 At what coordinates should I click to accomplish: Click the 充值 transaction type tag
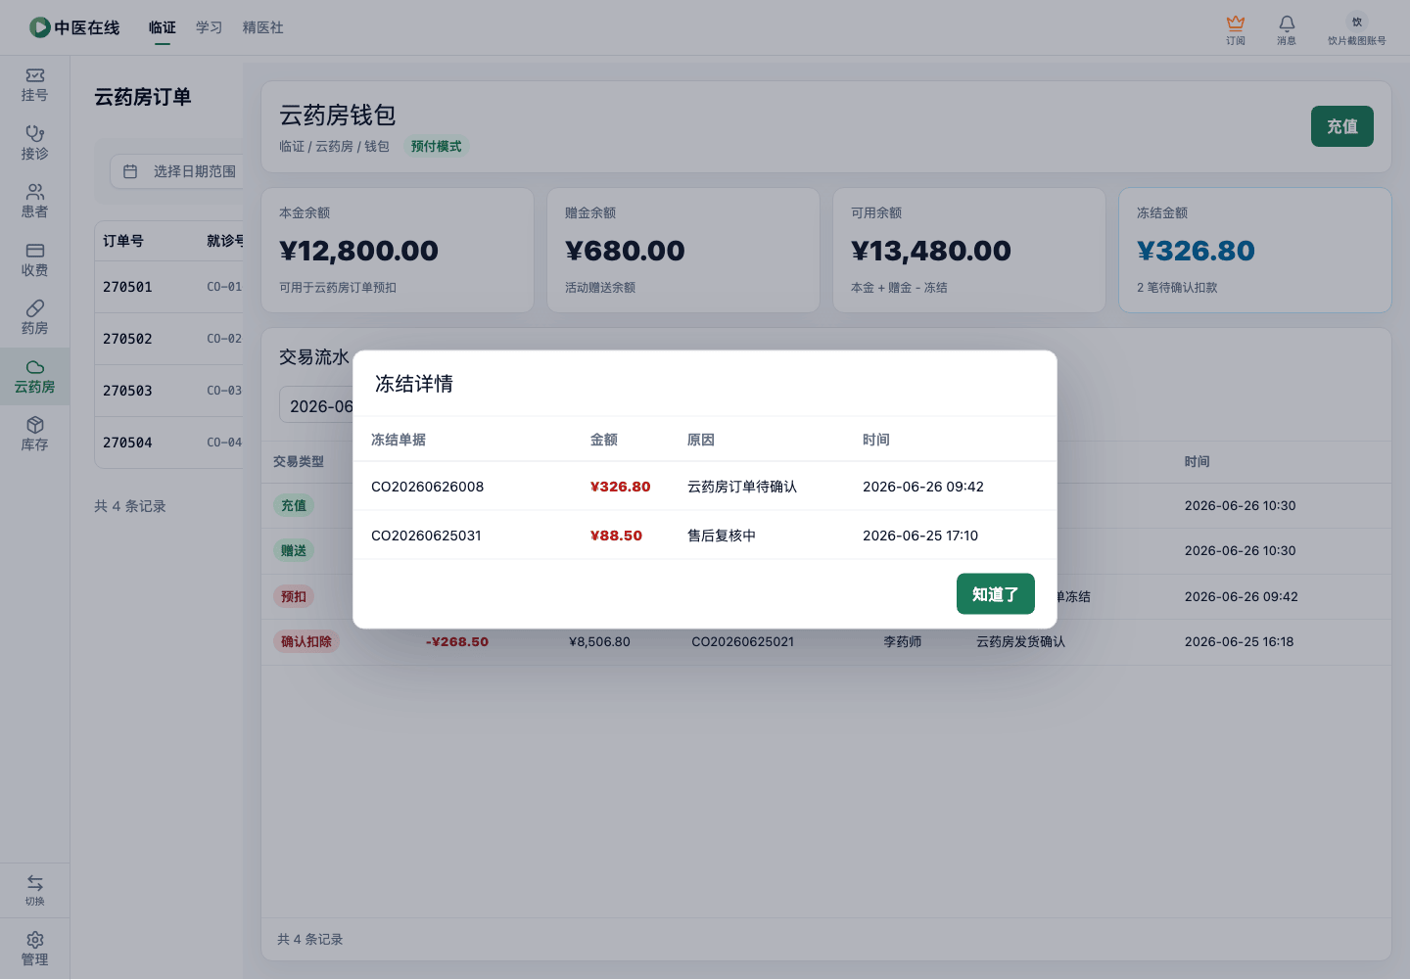294,505
